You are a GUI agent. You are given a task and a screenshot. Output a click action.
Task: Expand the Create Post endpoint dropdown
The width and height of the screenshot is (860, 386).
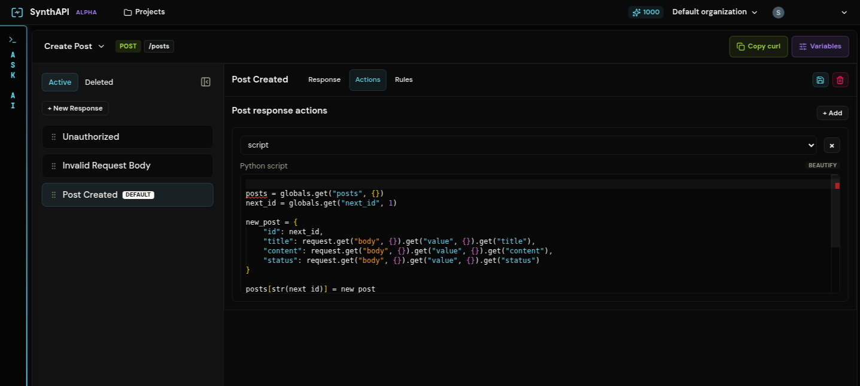click(x=75, y=46)
